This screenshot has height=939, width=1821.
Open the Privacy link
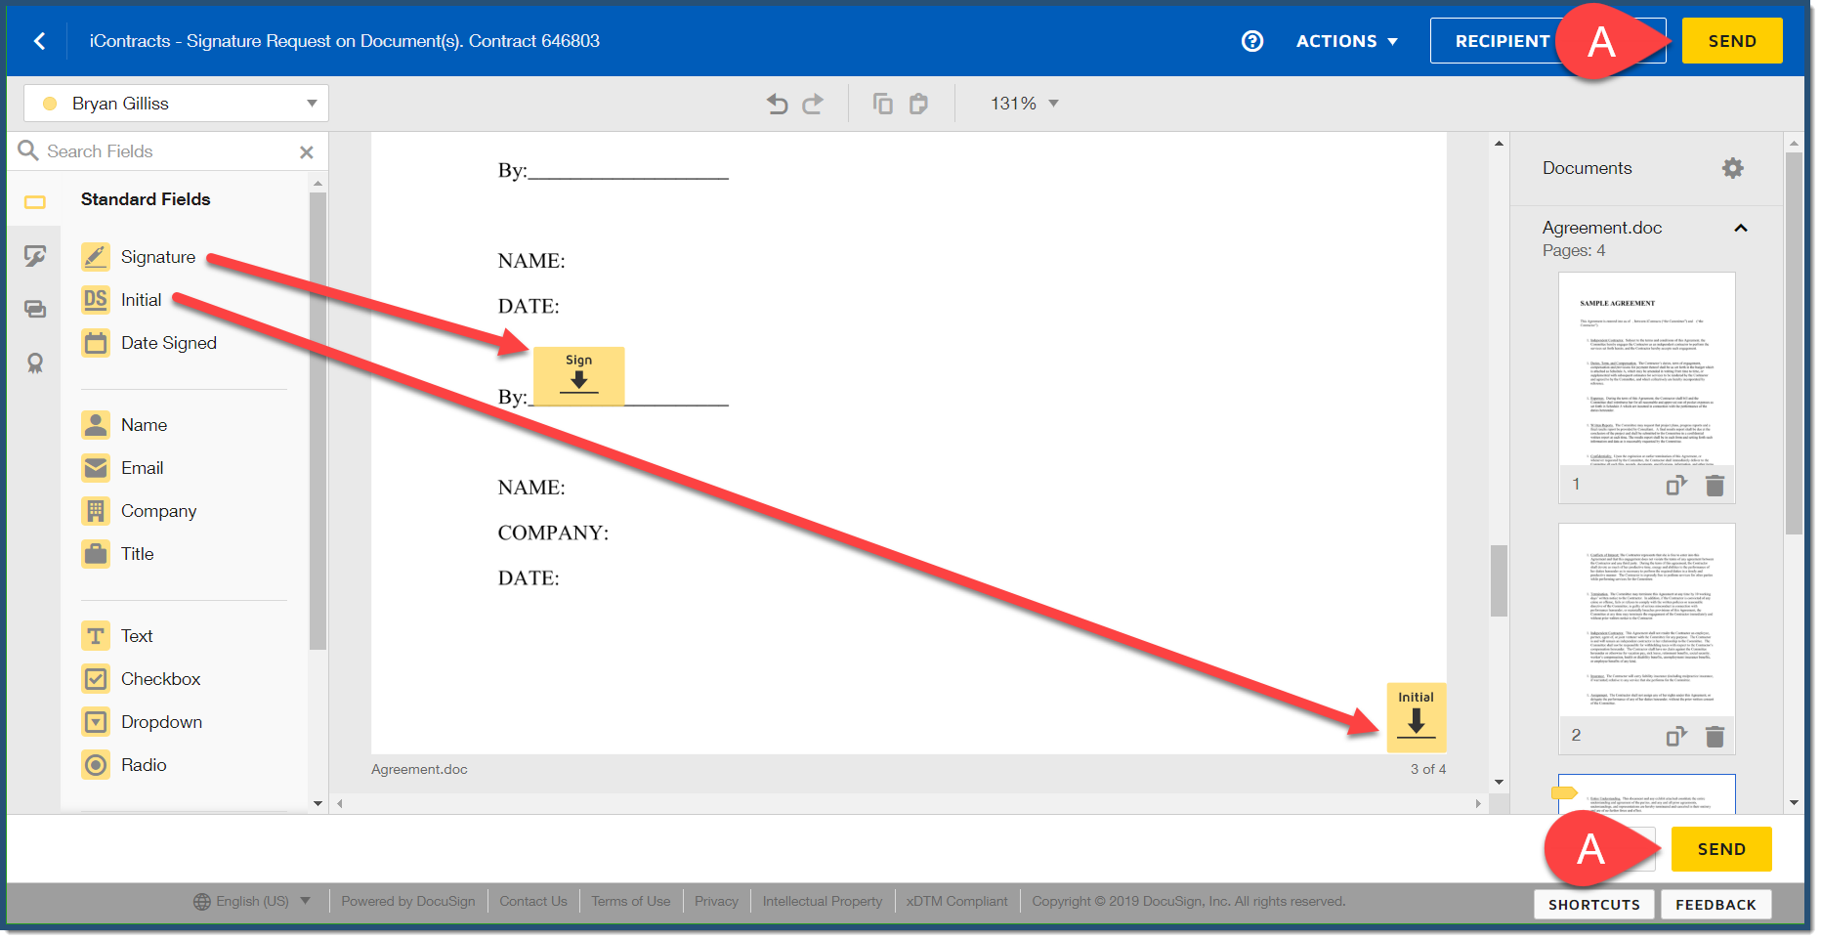pos(717,901)
